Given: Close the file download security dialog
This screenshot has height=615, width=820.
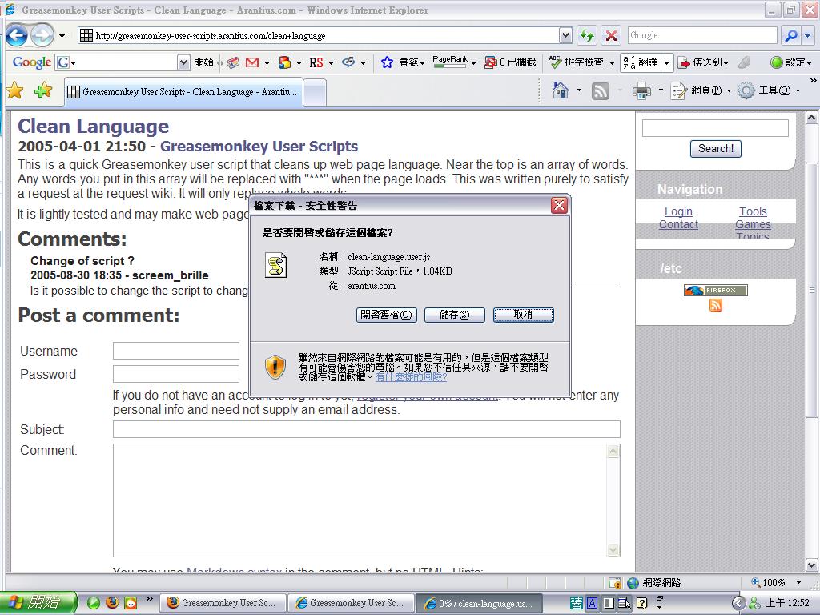Looking at the screenshot, I should click(x=559, y=206).
